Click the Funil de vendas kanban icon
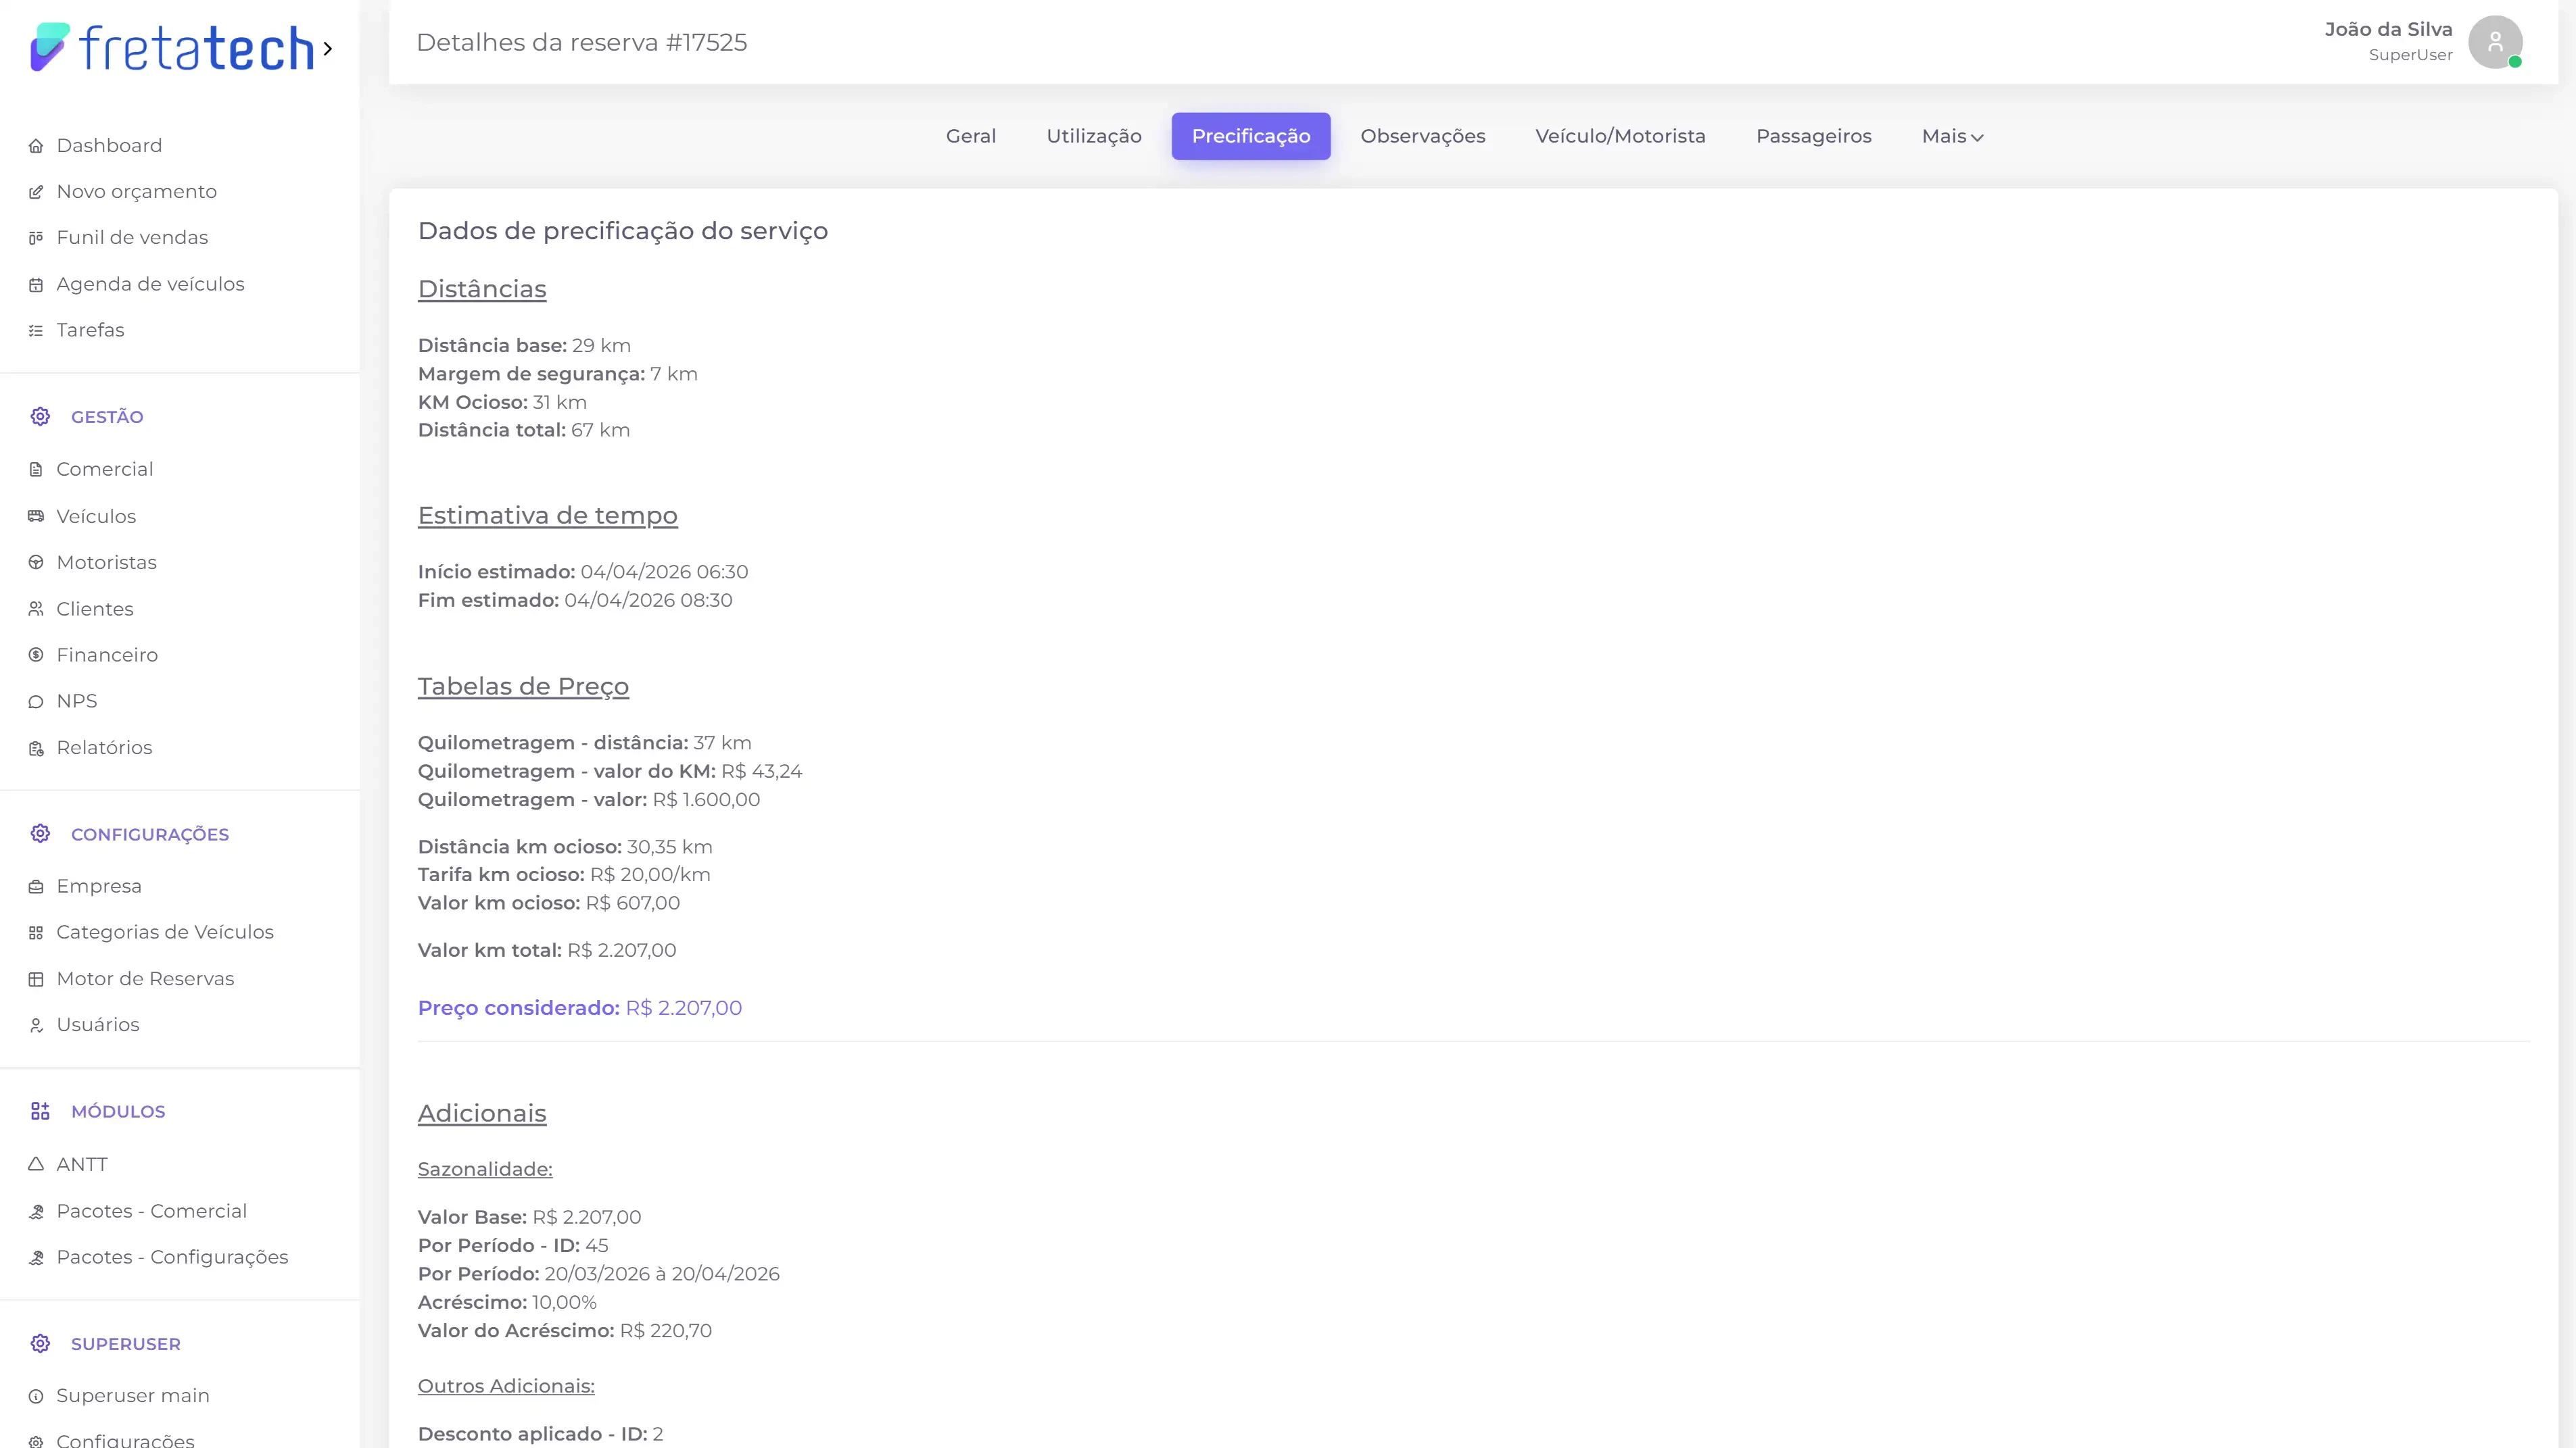 point(36,238)
